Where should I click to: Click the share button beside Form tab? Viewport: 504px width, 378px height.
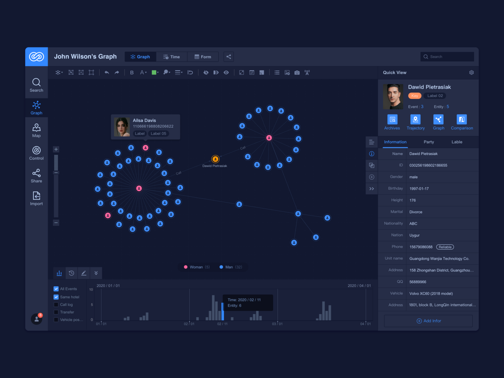[x=229, y=57]
